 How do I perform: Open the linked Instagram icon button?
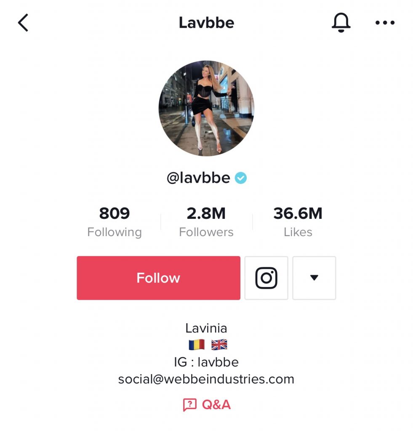pos(266,278)
